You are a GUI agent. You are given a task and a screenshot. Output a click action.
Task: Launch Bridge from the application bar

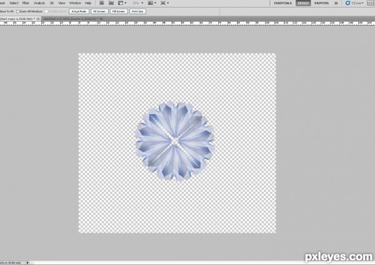(102, 3)
